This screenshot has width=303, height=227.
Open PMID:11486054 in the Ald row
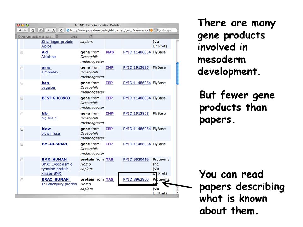(137, 52)
